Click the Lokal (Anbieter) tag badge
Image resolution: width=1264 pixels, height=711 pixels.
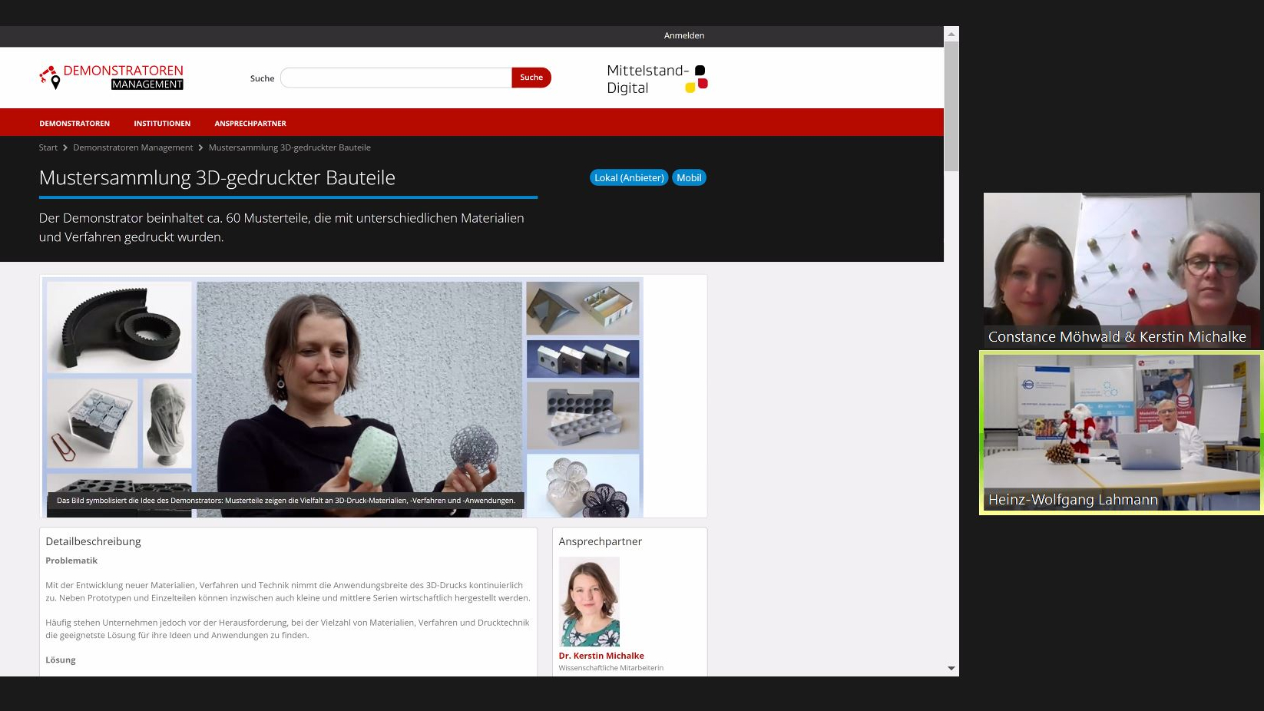pos(628,177)
